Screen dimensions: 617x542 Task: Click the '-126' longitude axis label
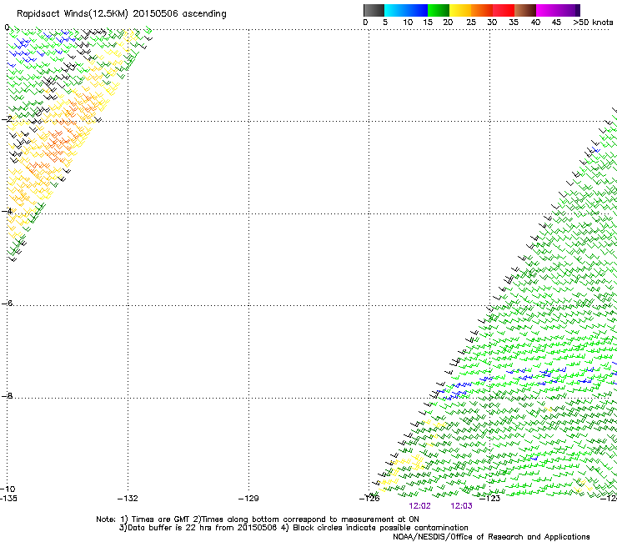tap(369, 499)
